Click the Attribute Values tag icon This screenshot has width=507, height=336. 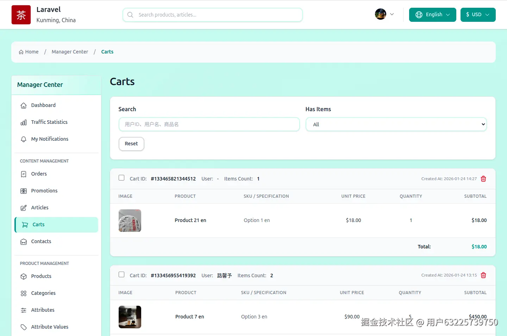(x=24, y=327)
